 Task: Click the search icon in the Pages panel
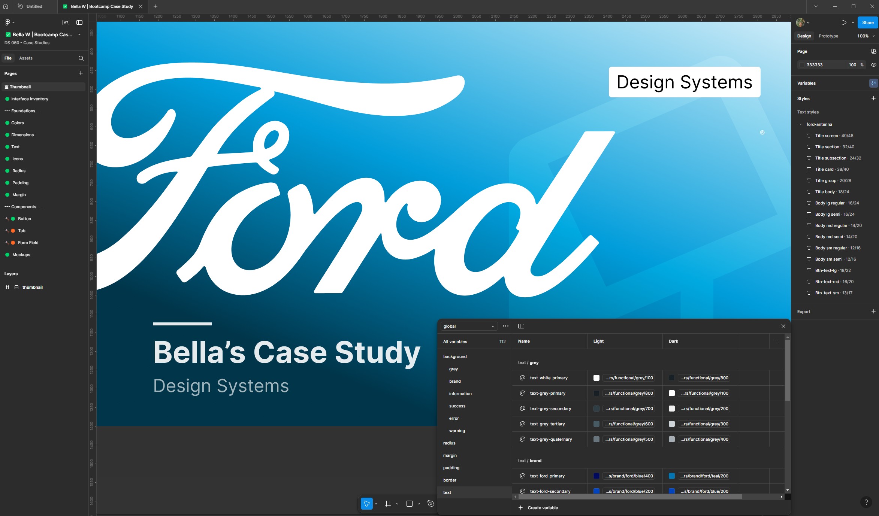tap(81, 58)
